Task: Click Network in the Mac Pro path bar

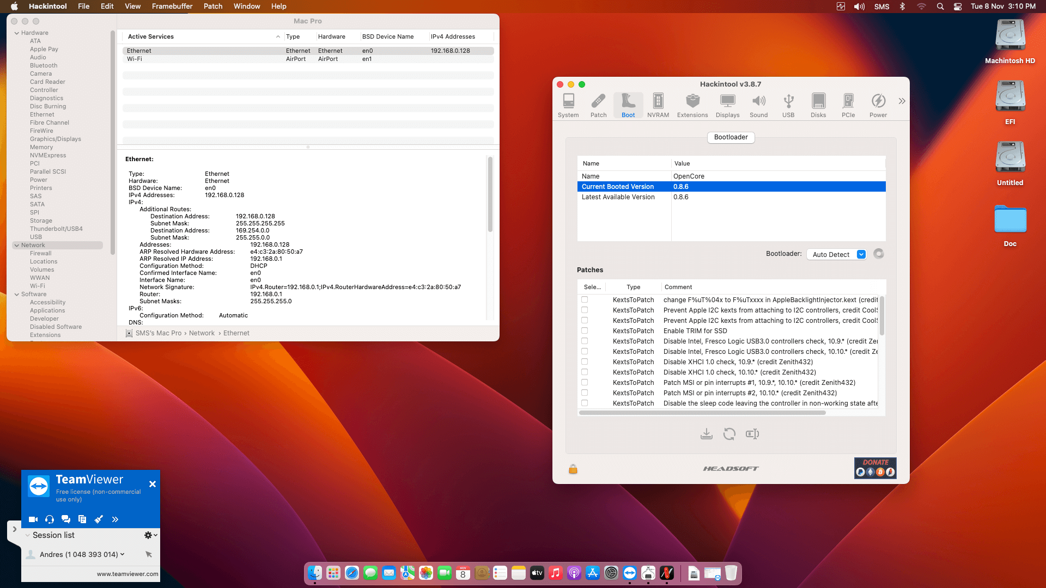Action: (202, 333)
